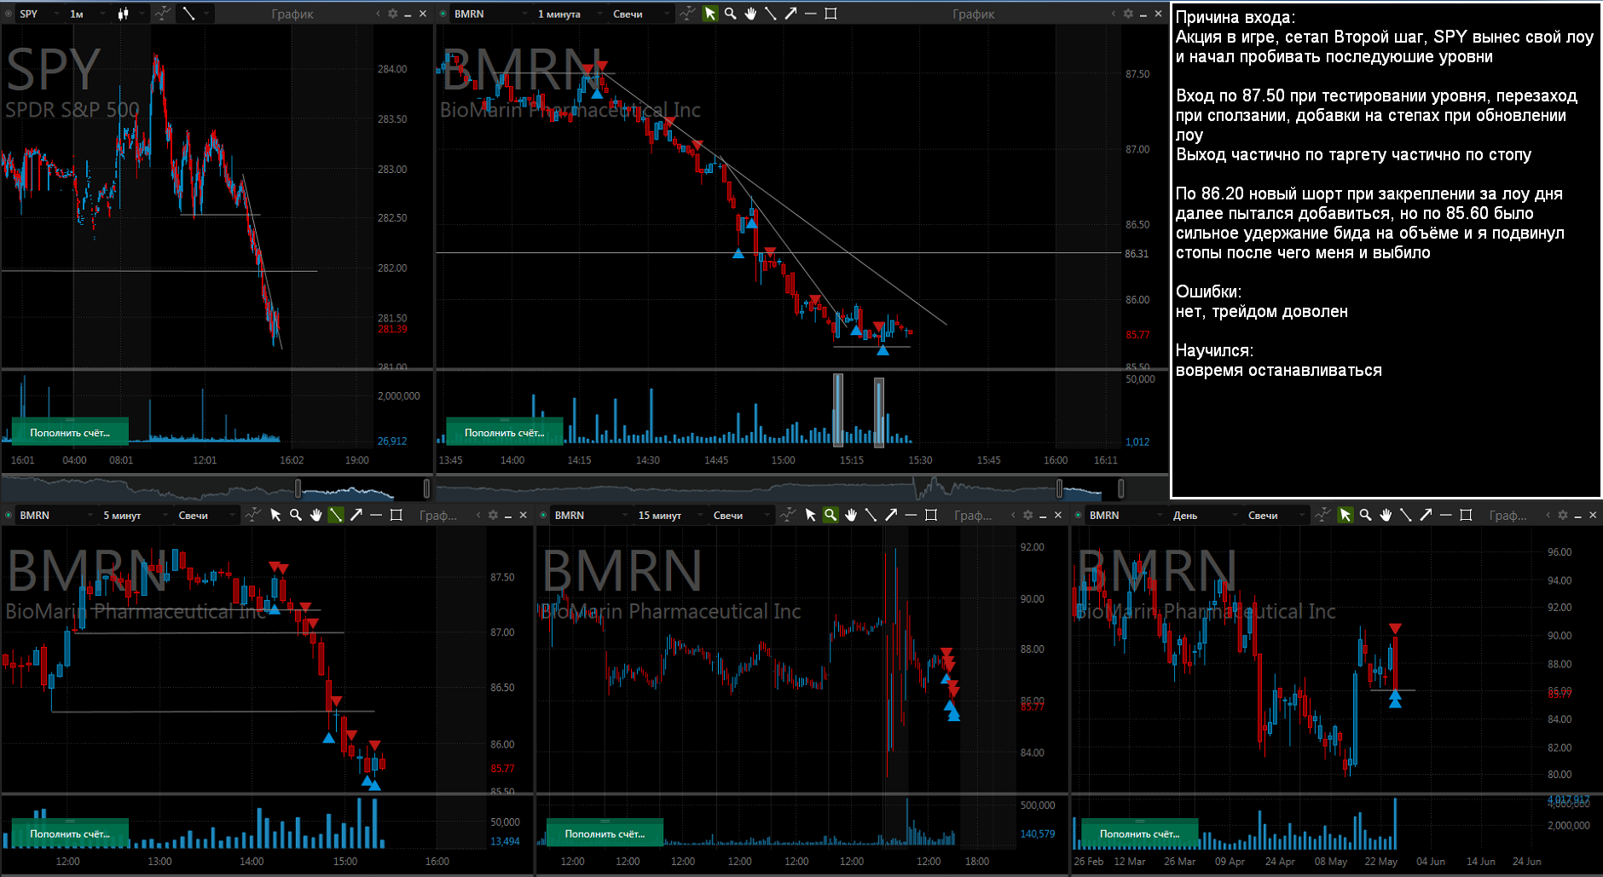
Task: Click 'Пополнить счёт...' button in SPY chart
Action: [70, 432]
